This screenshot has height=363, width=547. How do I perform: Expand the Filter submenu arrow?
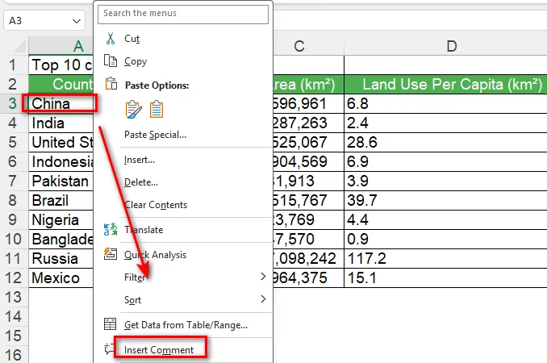coord(263,277)
